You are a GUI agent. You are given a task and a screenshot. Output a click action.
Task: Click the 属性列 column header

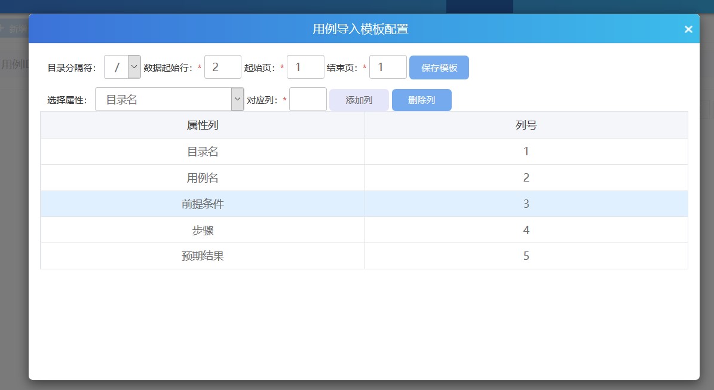click(x=203, y=125)
